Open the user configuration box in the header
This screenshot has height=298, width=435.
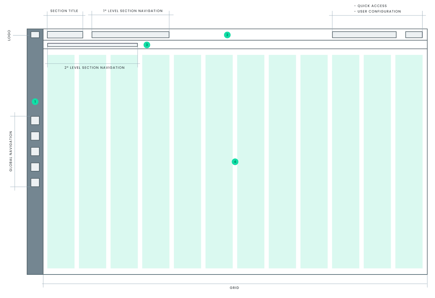pos(364,34)
